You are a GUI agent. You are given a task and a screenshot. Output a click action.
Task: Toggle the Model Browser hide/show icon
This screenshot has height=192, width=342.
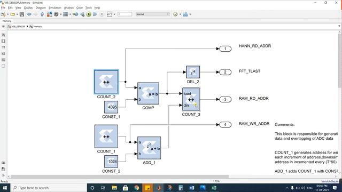point(3,26)
